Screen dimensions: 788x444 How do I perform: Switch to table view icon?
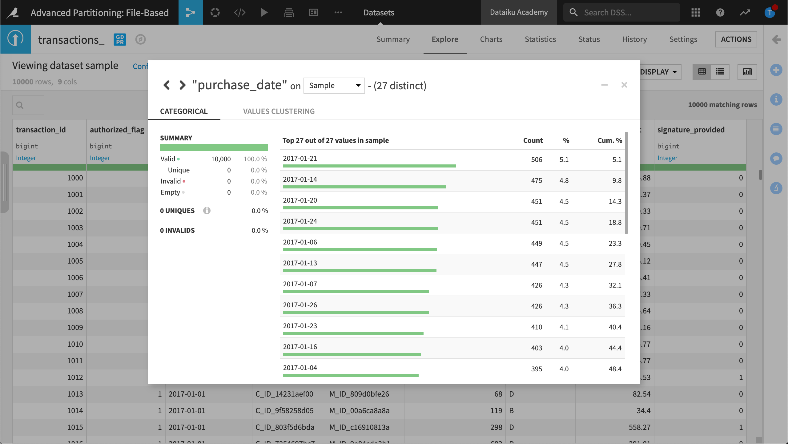tap(702, 72)
